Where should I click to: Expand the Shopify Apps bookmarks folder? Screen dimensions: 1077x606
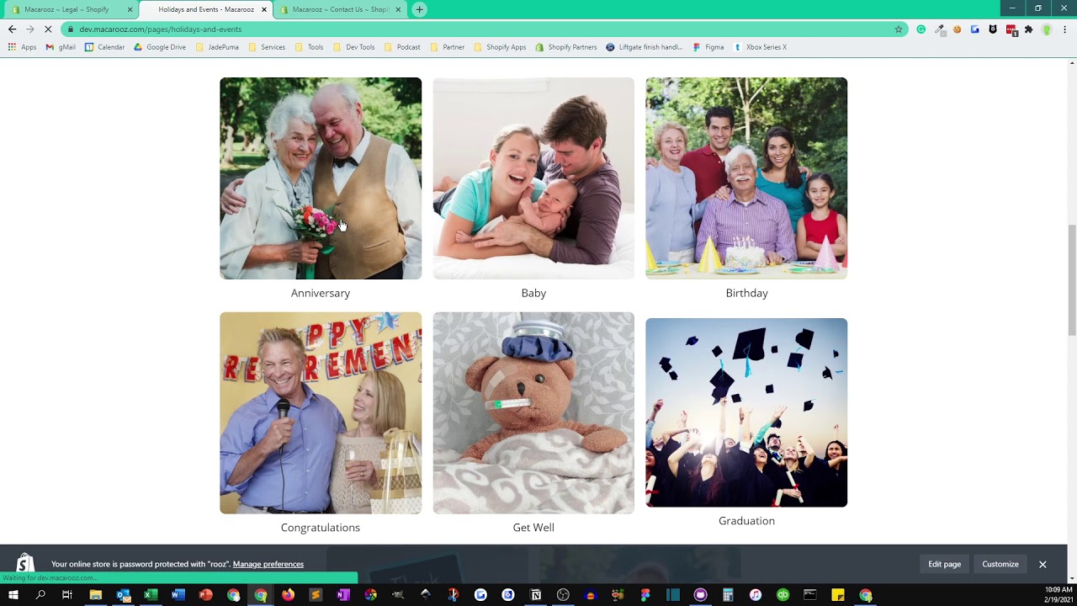500,47
